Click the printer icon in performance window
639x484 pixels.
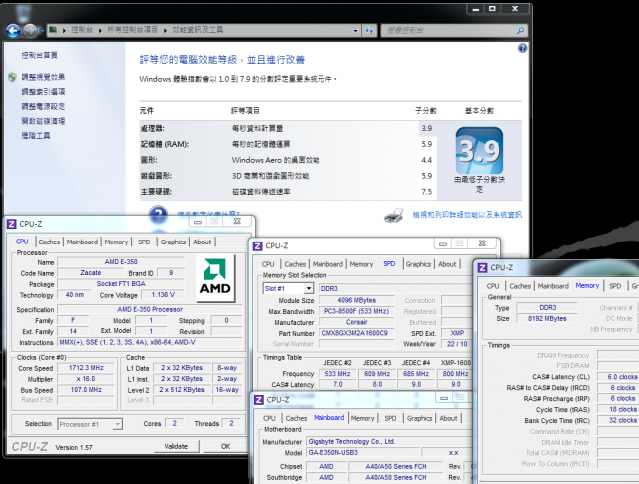394,215
